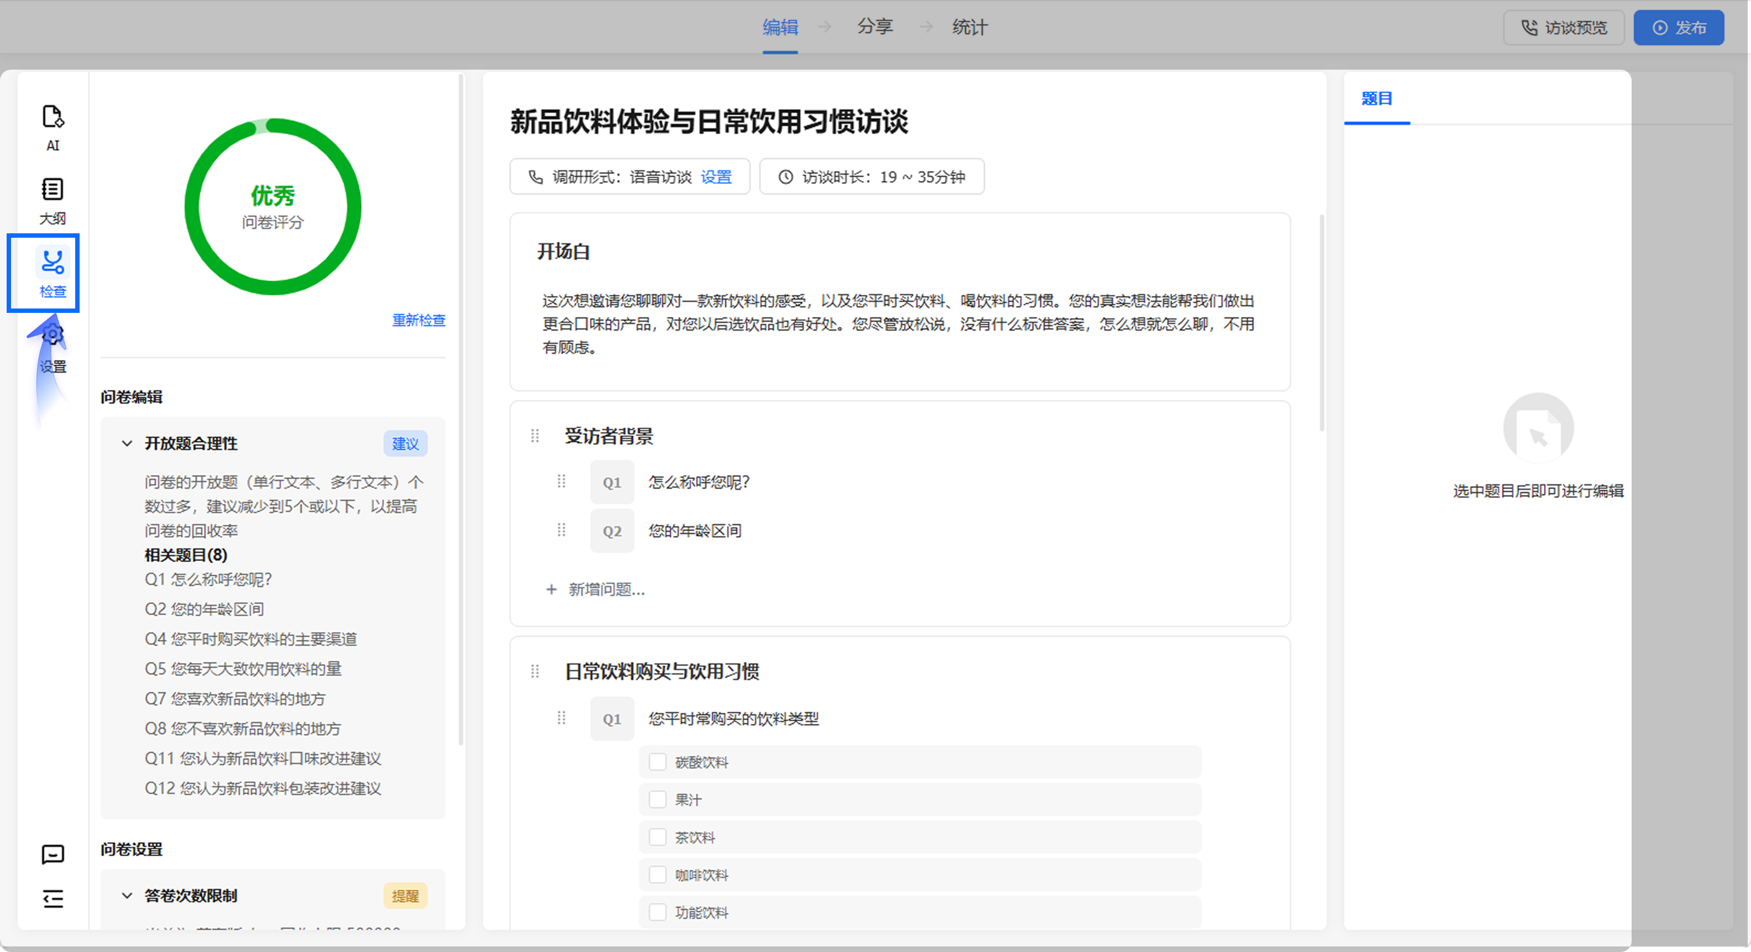Select the 检查 check sidebar icon
The image size is (1751, 952).
53,273
